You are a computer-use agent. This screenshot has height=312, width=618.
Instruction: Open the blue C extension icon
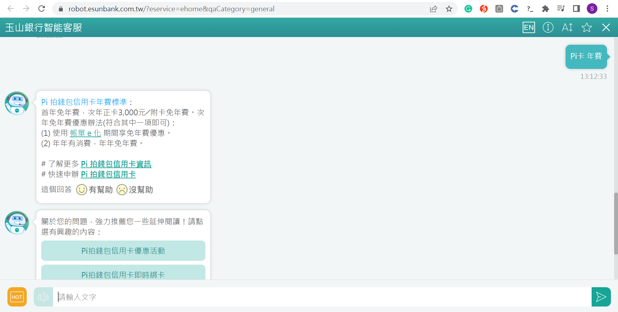coord(515,9)
